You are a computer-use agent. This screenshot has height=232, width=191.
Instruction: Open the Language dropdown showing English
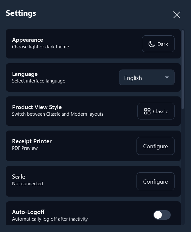[x=146, y=78]
